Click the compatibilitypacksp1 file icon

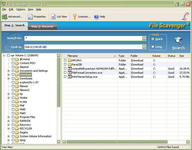[x=70, y=68]
